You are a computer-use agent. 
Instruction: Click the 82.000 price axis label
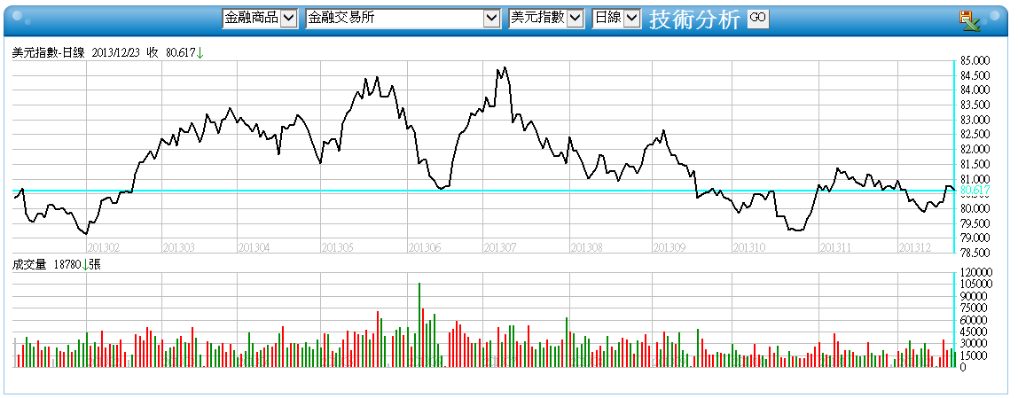tap(975, 150)
